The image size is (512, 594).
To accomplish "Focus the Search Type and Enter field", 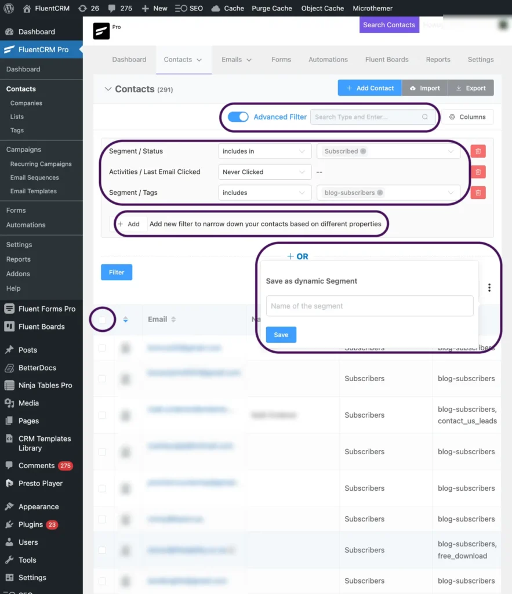I will coord(372,117).
